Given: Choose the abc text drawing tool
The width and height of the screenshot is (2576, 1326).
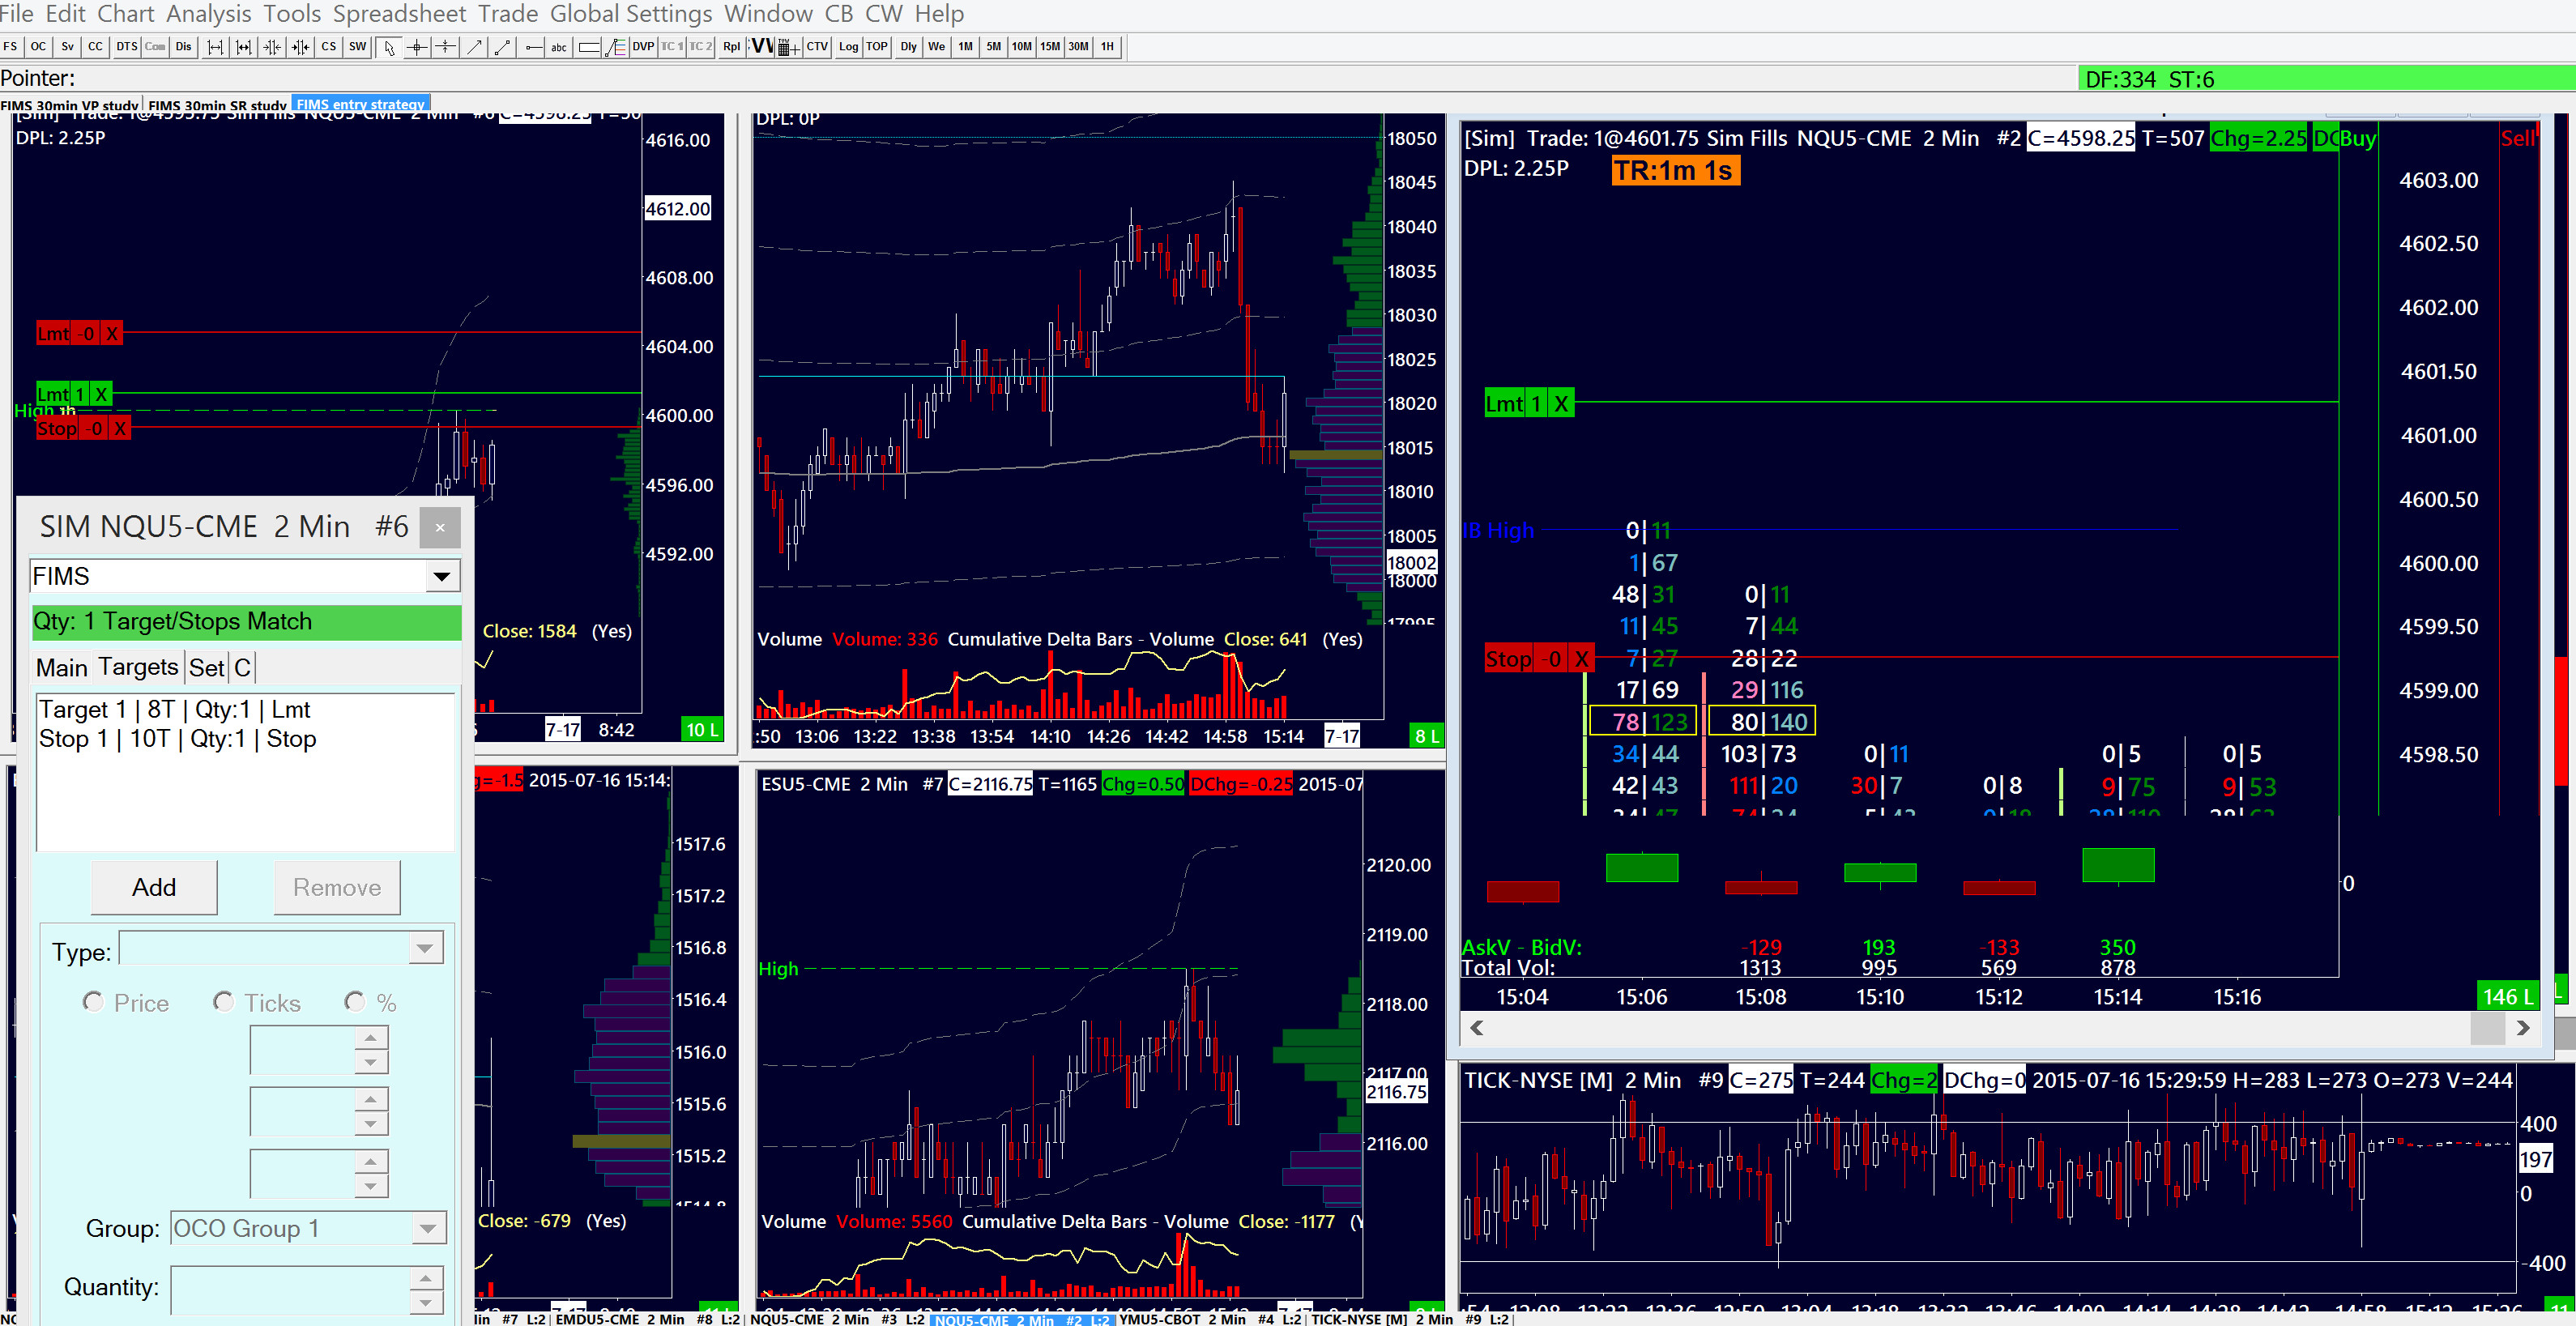Looking at the screenshot, I should [559, 47].
